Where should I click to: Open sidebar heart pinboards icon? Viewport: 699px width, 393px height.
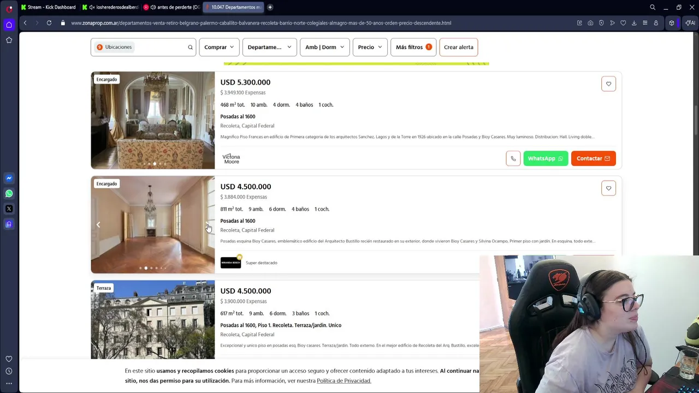point(9,359)
